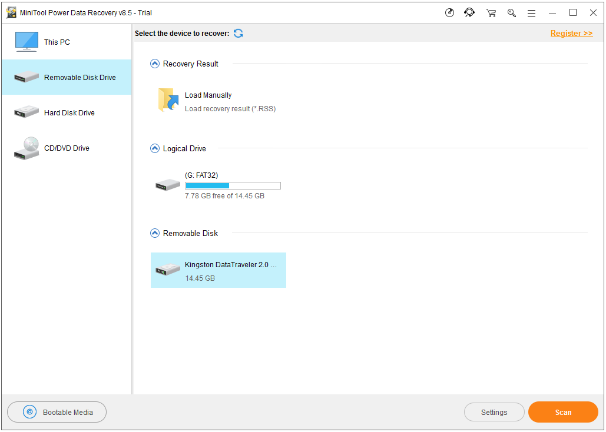
Task: Select the G: FAT32 drive icon
Action: (168, 185)
